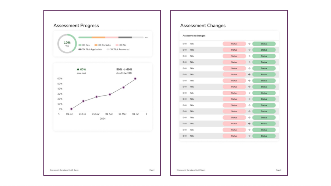Click the 50% → 60% change indicator
This screenshot has width=331, height=186.
[x=124, y=69]
